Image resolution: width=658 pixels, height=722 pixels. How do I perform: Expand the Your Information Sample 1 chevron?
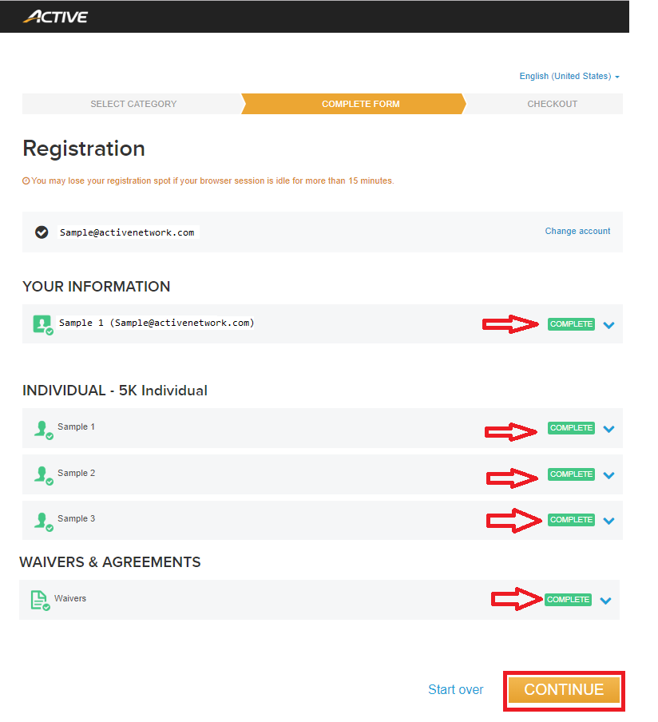point(608,325)
